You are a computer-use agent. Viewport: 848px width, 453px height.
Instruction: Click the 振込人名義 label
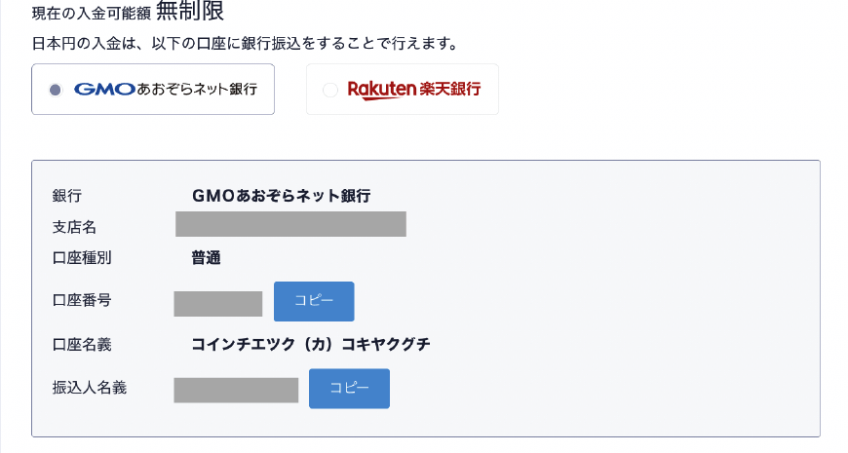[89, 387]
